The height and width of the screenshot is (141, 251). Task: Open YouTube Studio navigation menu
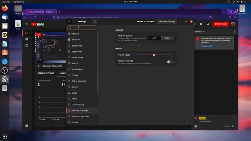[27, 24]
